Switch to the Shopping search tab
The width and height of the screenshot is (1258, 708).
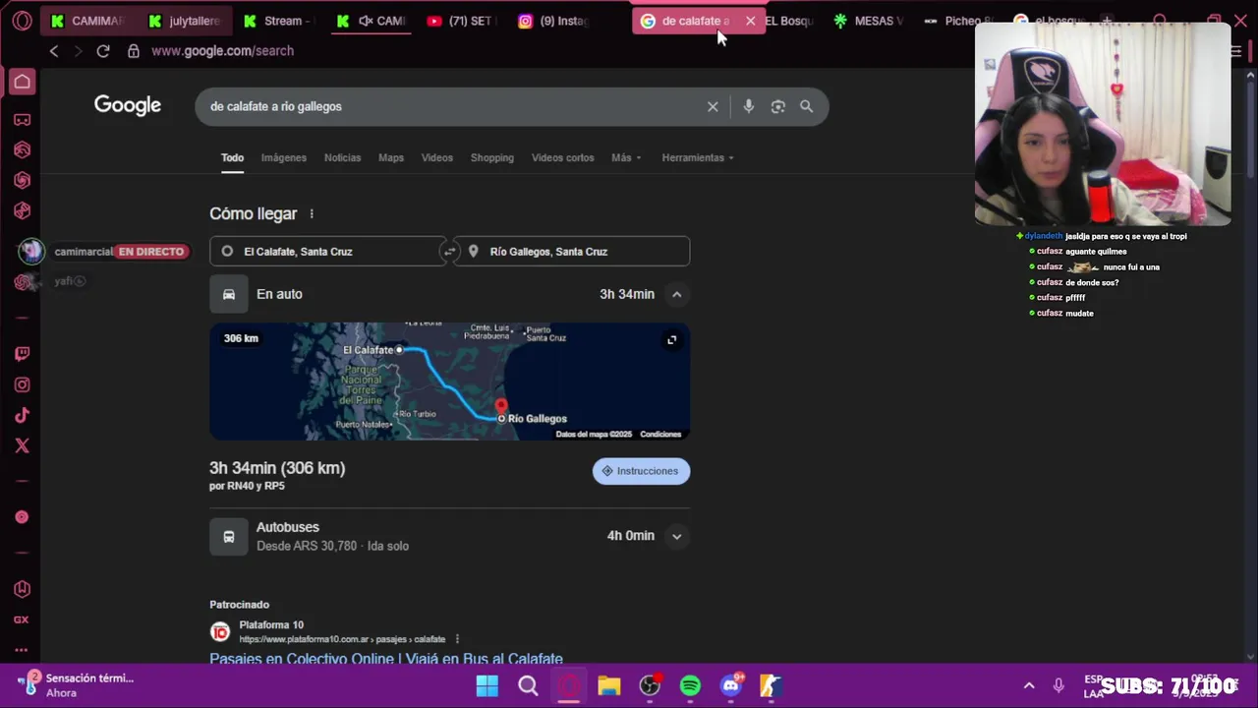tap(492, 157)
